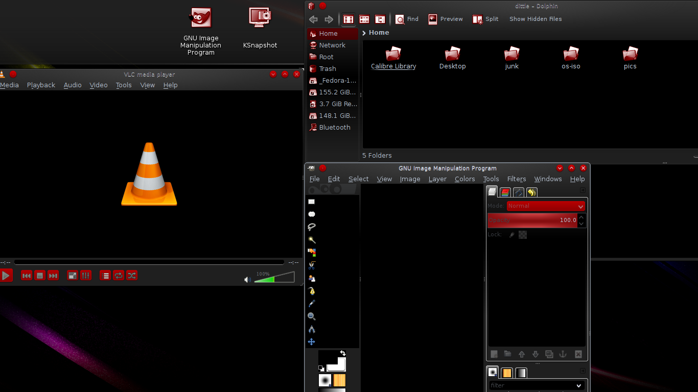Open VLC extended settings equalizer button
Image resolution: width=698 pixels, height=392 pixels.
tap(86, 276)
